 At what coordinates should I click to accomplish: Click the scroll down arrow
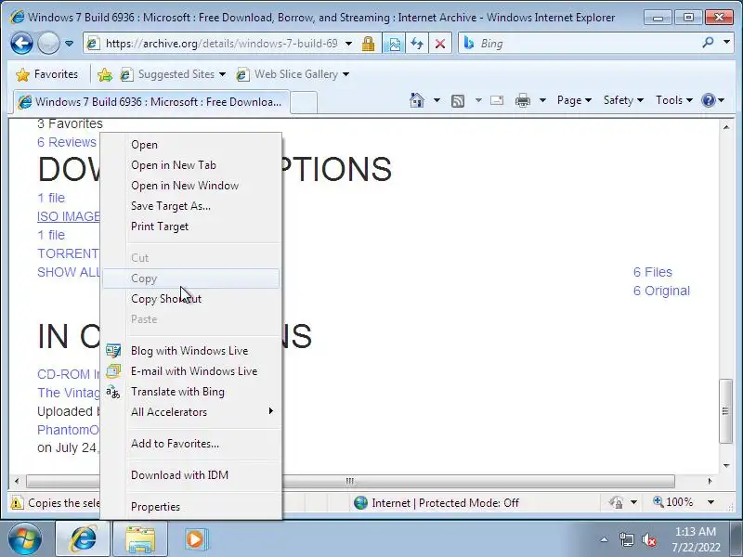pyautogui.click(x=726, y=466)
